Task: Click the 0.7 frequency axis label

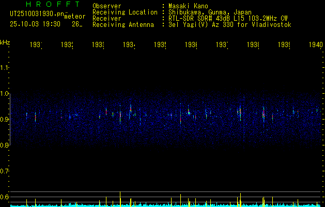Action: pyautogui.click(x=4, y=171)
